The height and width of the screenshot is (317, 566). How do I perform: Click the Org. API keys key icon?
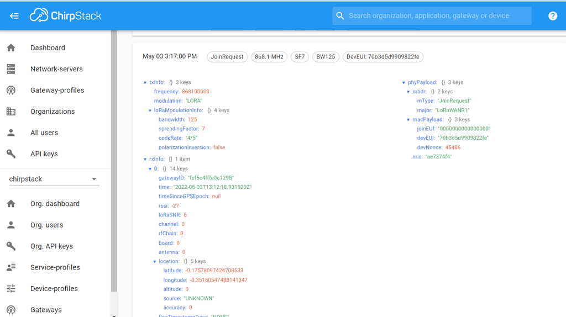point(11,246)
